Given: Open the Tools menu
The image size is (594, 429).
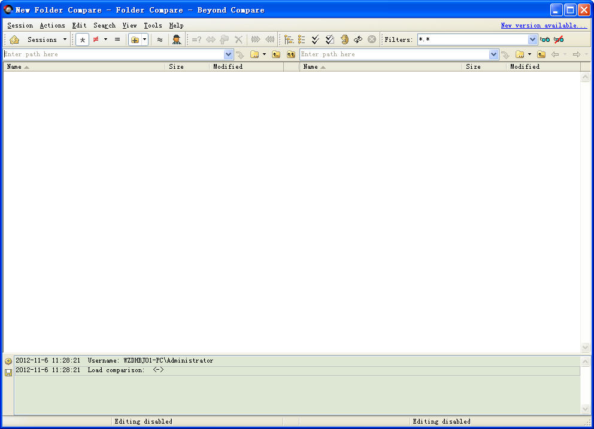Looking at the screenshot, I should click(x=153, y=26).
